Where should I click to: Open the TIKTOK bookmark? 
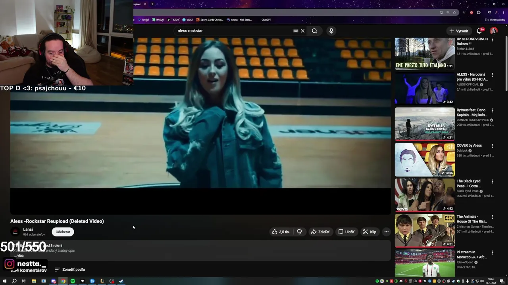[173, 20]
